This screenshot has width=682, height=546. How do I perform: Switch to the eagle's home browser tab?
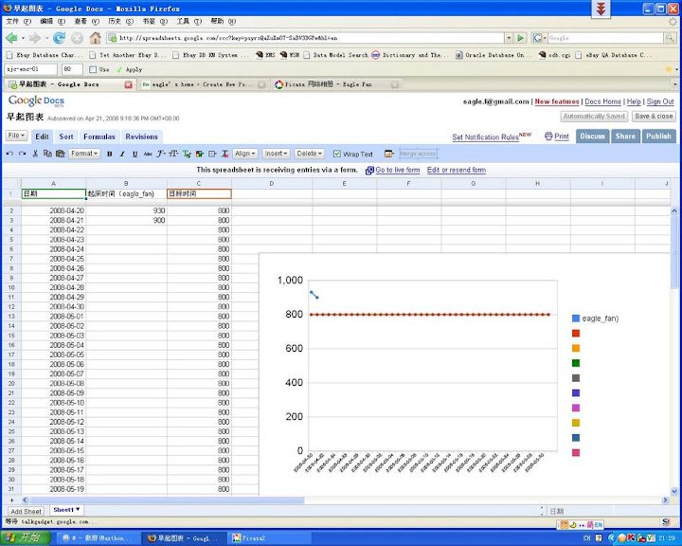(203, 84)
